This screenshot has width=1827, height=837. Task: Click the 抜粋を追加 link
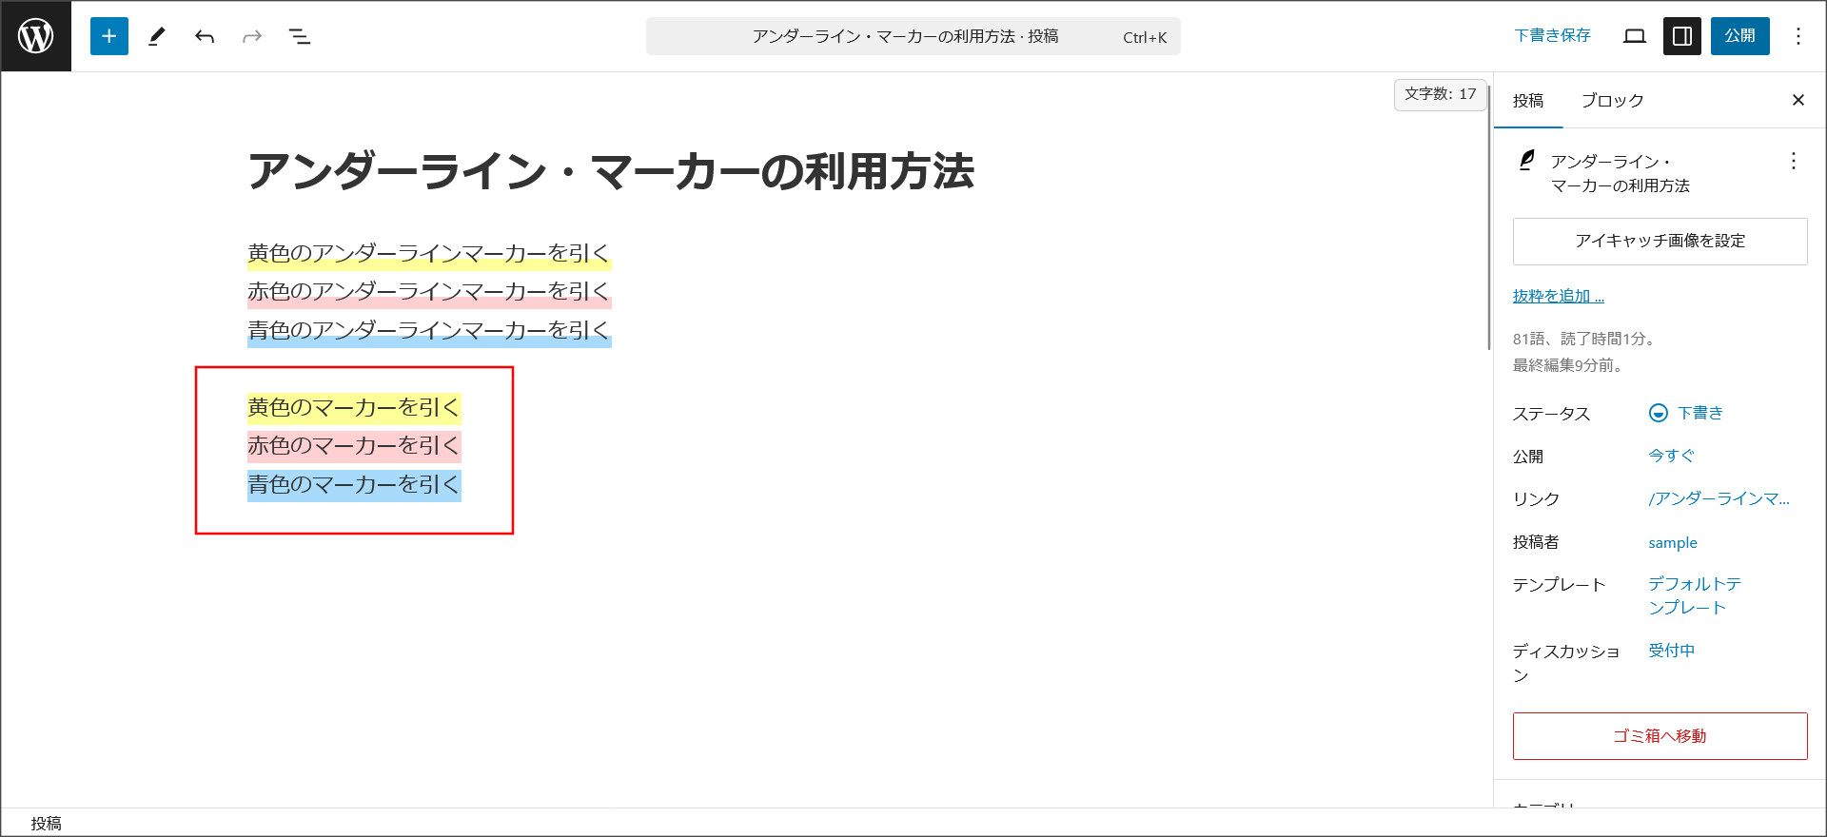click(x=1559, y=296)
